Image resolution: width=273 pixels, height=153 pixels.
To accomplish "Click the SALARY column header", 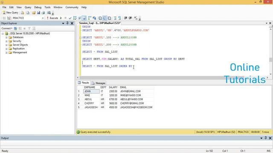I will tap(113, 87).
